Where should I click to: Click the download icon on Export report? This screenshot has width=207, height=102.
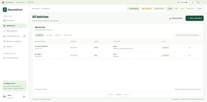tap(170, 18)
